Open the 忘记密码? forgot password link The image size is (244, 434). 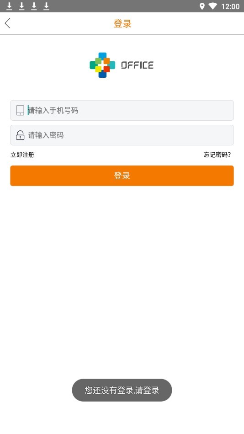pos(217,155)
